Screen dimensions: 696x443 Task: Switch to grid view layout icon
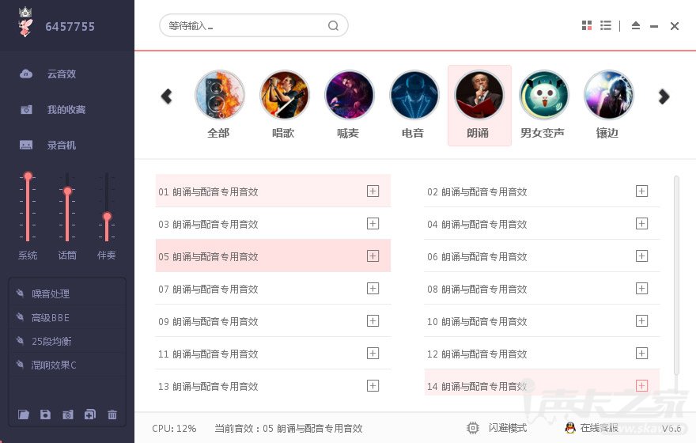(x=587, y=26)
